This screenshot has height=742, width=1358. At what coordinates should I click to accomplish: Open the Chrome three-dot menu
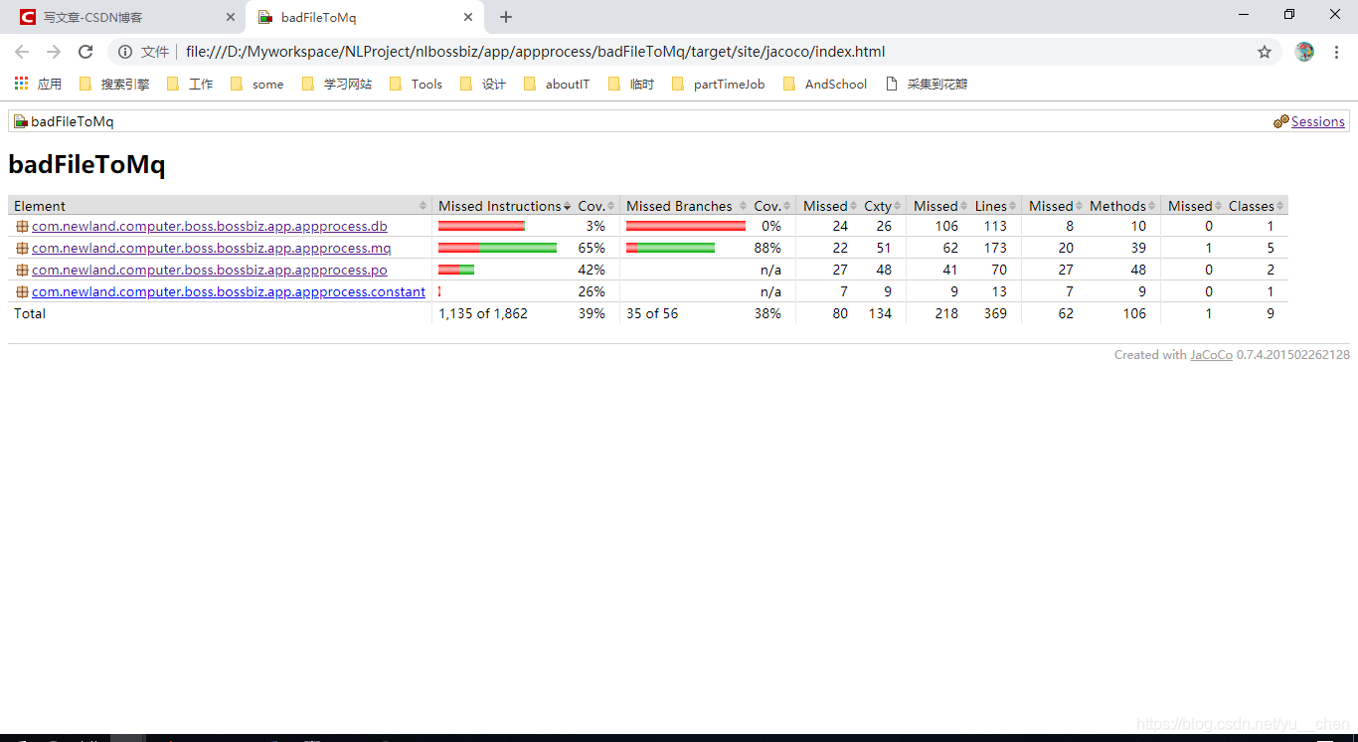[1337, 52]
